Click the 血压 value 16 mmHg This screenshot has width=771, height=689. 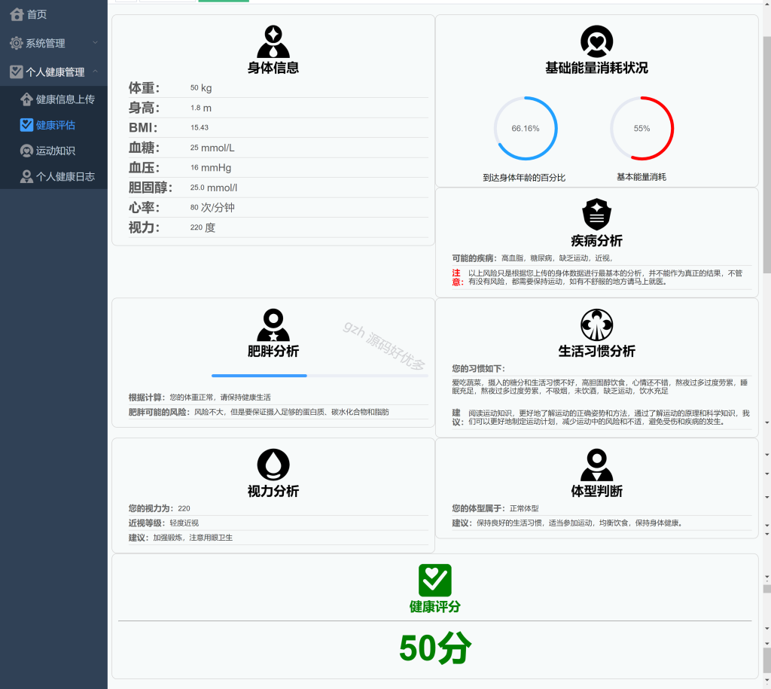click(x=211, y=168)
